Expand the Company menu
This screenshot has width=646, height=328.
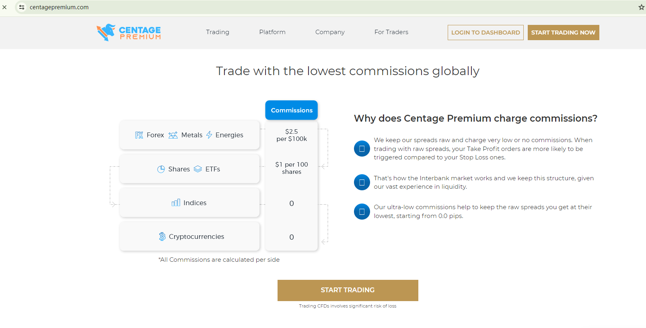(x=330, y=32)
